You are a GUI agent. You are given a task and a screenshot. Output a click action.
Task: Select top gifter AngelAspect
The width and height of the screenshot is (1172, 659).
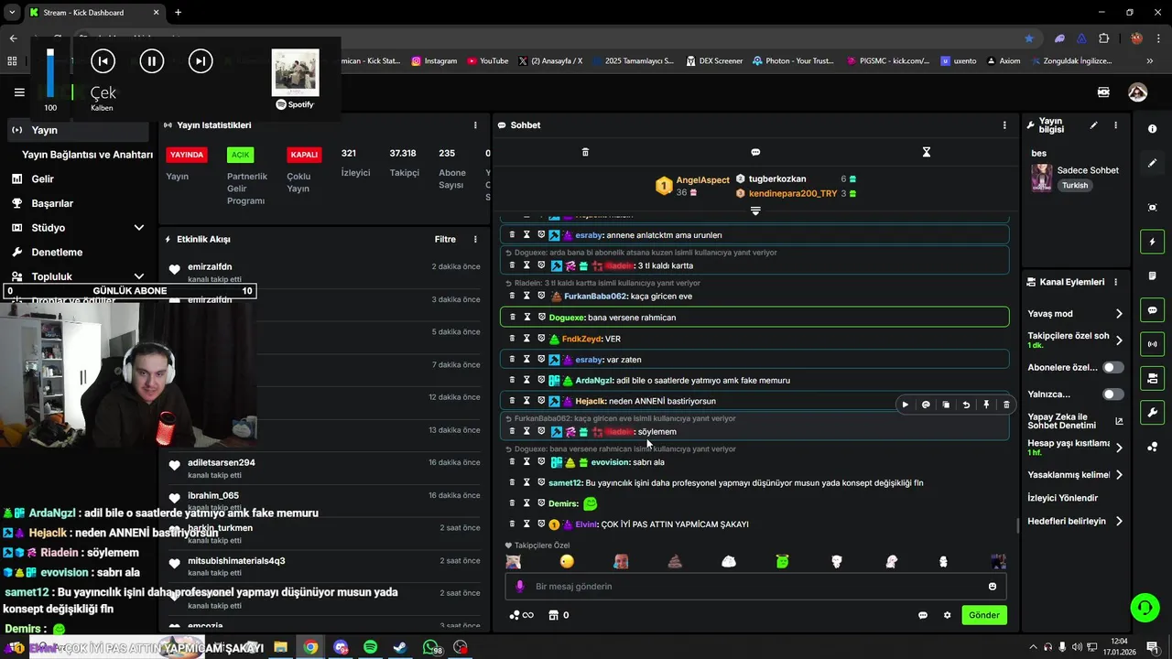coord(702,180)
